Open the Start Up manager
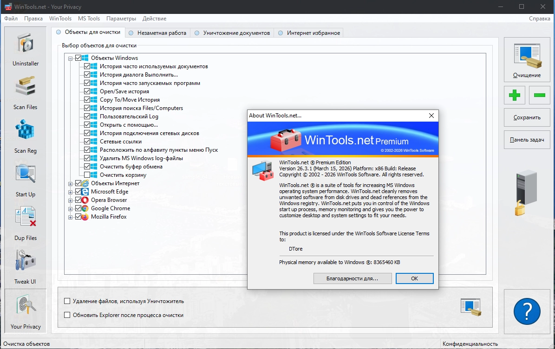555x349 pixels. coord(26,180)
